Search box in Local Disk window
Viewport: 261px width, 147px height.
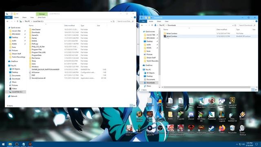(125, 21)
